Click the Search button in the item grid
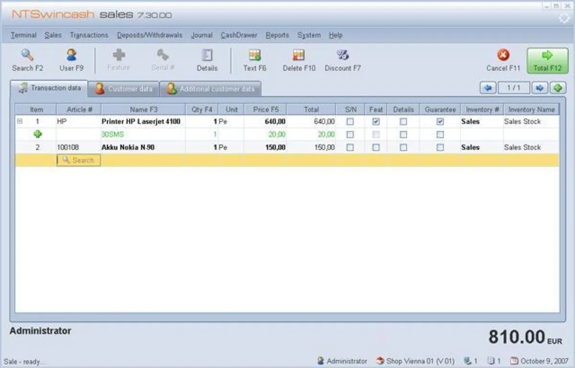Screen dimensions: 575x368 [x=78, y=160]
